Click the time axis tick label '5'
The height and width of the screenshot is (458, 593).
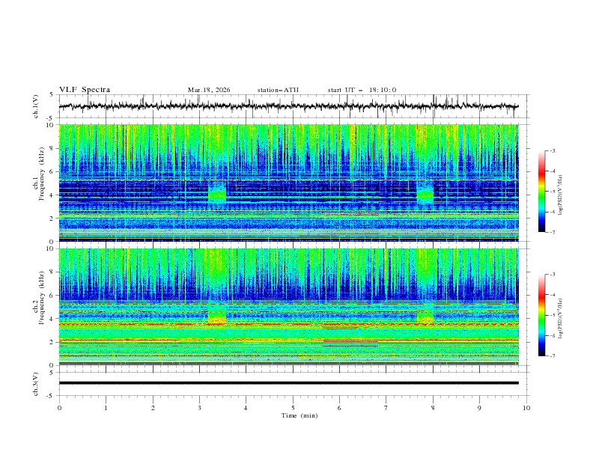[293, 408]
